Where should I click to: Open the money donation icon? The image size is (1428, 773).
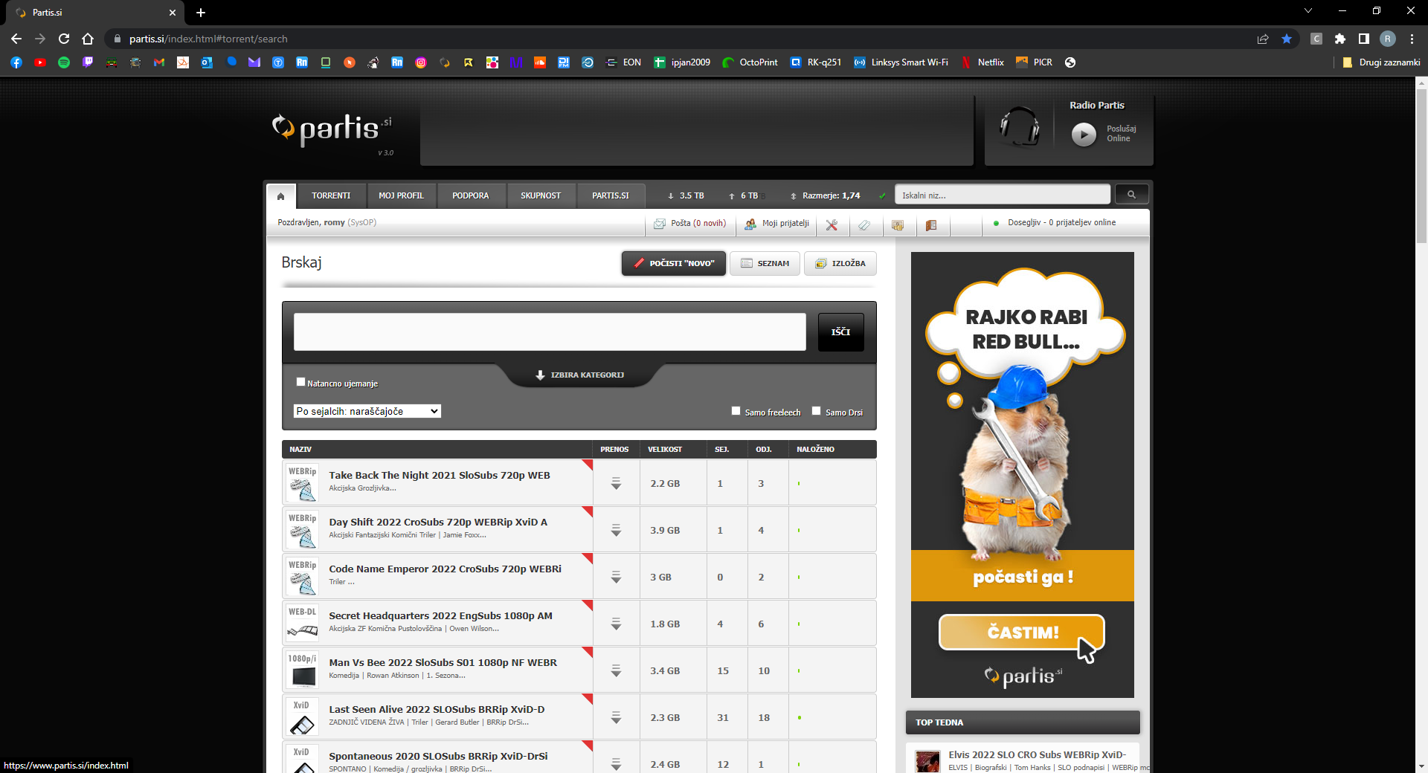[x=898, y=225]
